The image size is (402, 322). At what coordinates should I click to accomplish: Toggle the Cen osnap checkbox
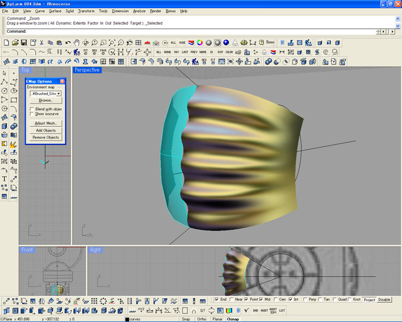pyautogui.click(x=275, y=299)
